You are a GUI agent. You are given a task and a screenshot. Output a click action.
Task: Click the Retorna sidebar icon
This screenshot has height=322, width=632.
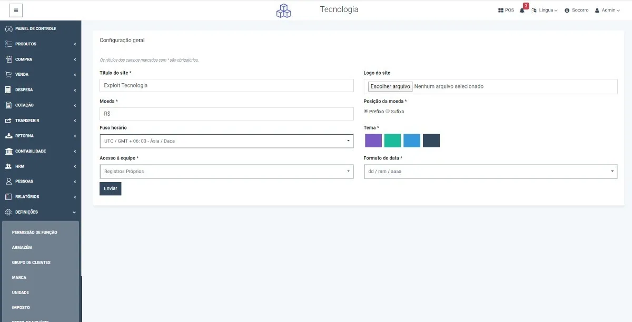[8, 136]
